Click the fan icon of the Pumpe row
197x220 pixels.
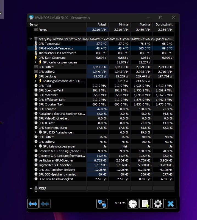tap(36, 30)
